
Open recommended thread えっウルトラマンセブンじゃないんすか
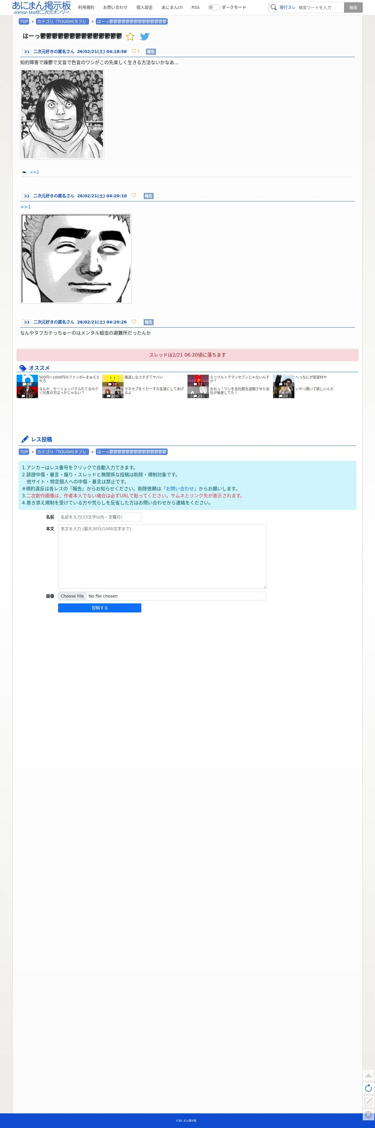(239, 379)
